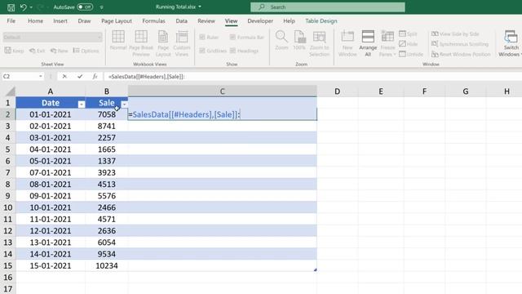Open the Sheet View Default dropdown
This screenshot has width=522, height=294.
(x=52, y=37)
